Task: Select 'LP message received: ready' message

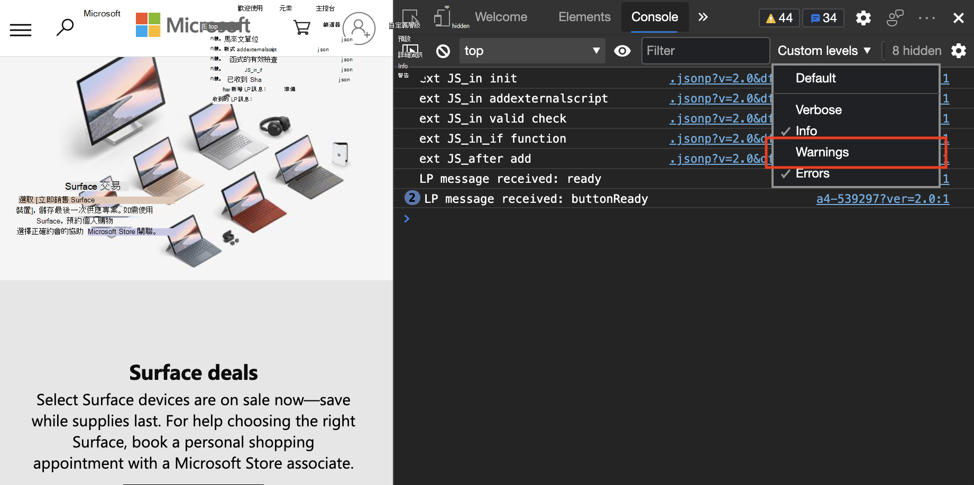Action: (510, 179)
